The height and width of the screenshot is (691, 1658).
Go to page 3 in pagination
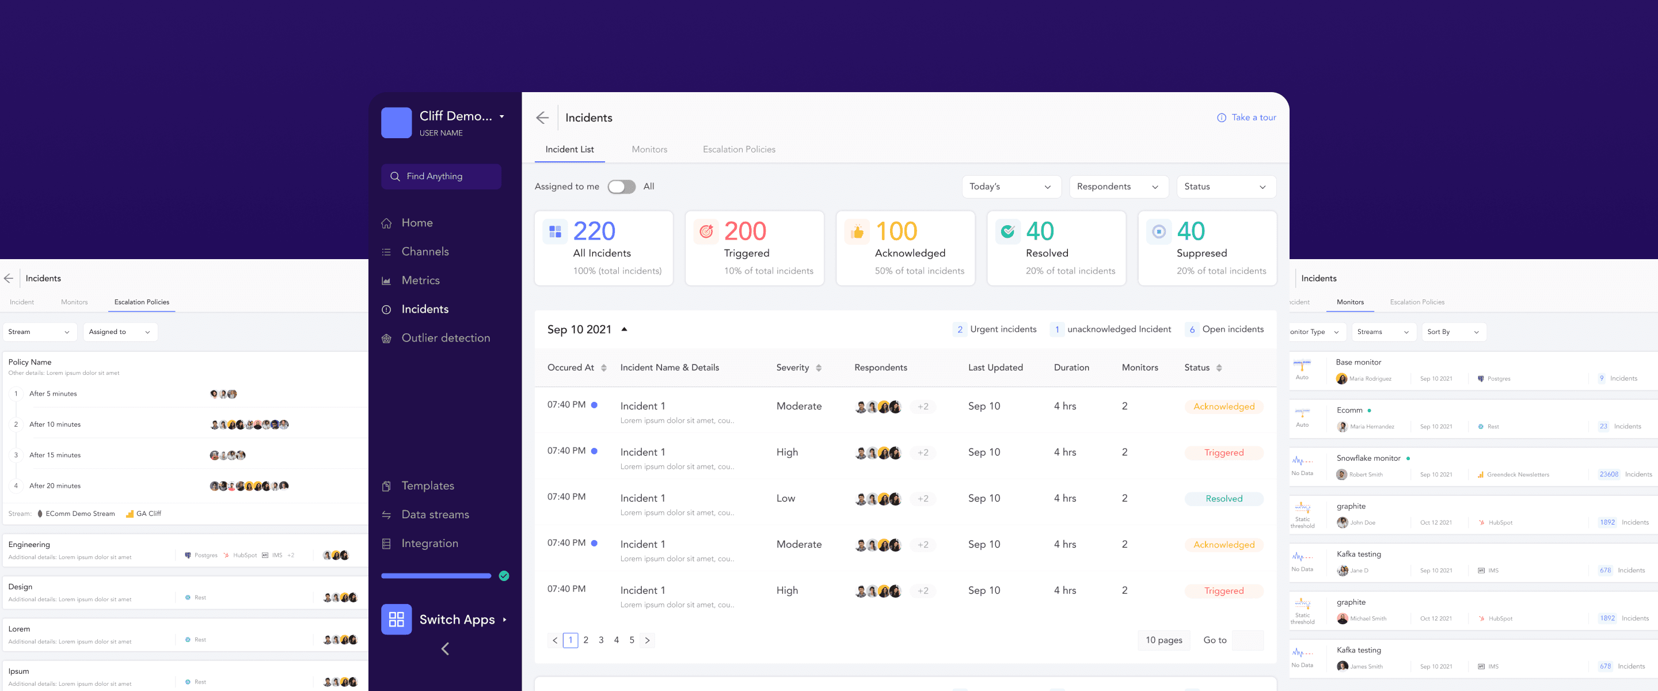click(x=600, y=640)
